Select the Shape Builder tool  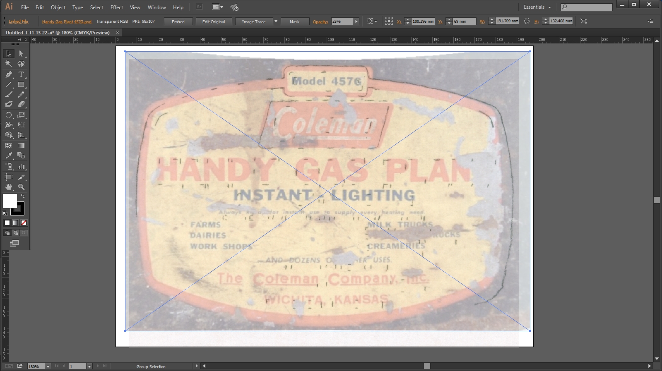coord(9,135)
